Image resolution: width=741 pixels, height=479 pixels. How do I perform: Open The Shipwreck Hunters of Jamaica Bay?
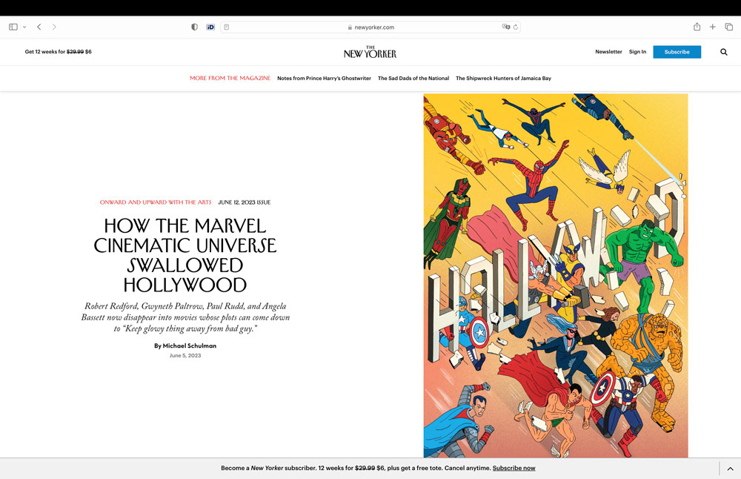click(503, 79)
